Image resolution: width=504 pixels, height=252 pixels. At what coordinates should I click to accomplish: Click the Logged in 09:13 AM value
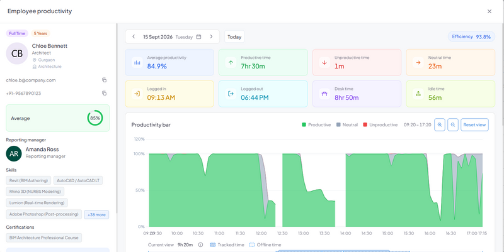coord(161,97)
